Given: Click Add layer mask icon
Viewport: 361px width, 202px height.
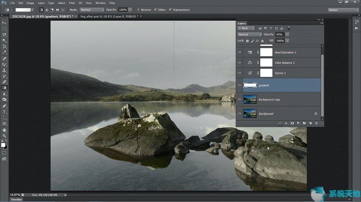Looking at the screenshot, I should [x=292, y=123].
